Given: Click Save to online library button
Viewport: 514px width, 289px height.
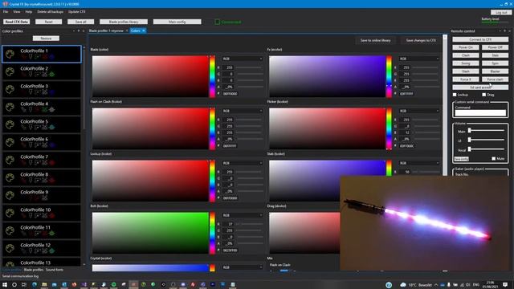Looking at the screenshot, I should click(x=375, y=41).
